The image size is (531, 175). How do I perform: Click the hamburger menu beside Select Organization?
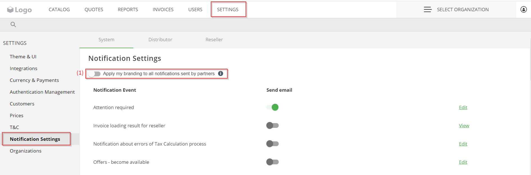tap(428, 10)
